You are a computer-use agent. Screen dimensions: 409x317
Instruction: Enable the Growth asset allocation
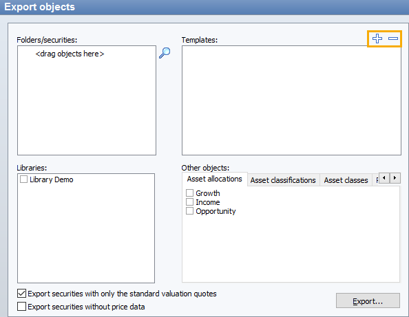pos(189,193)
